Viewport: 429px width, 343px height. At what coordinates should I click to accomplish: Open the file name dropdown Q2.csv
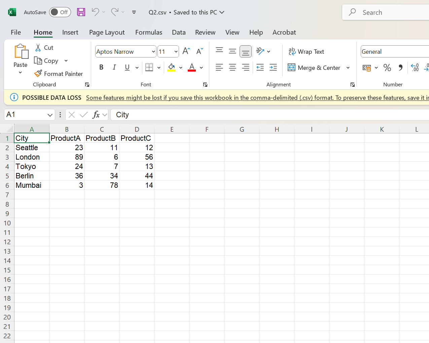[186, 12]
